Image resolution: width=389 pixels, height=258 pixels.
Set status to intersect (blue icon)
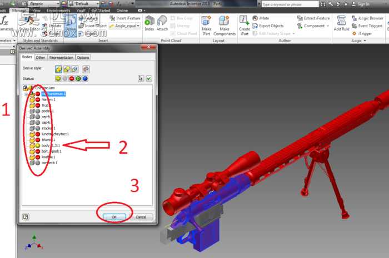coord(85,78)
